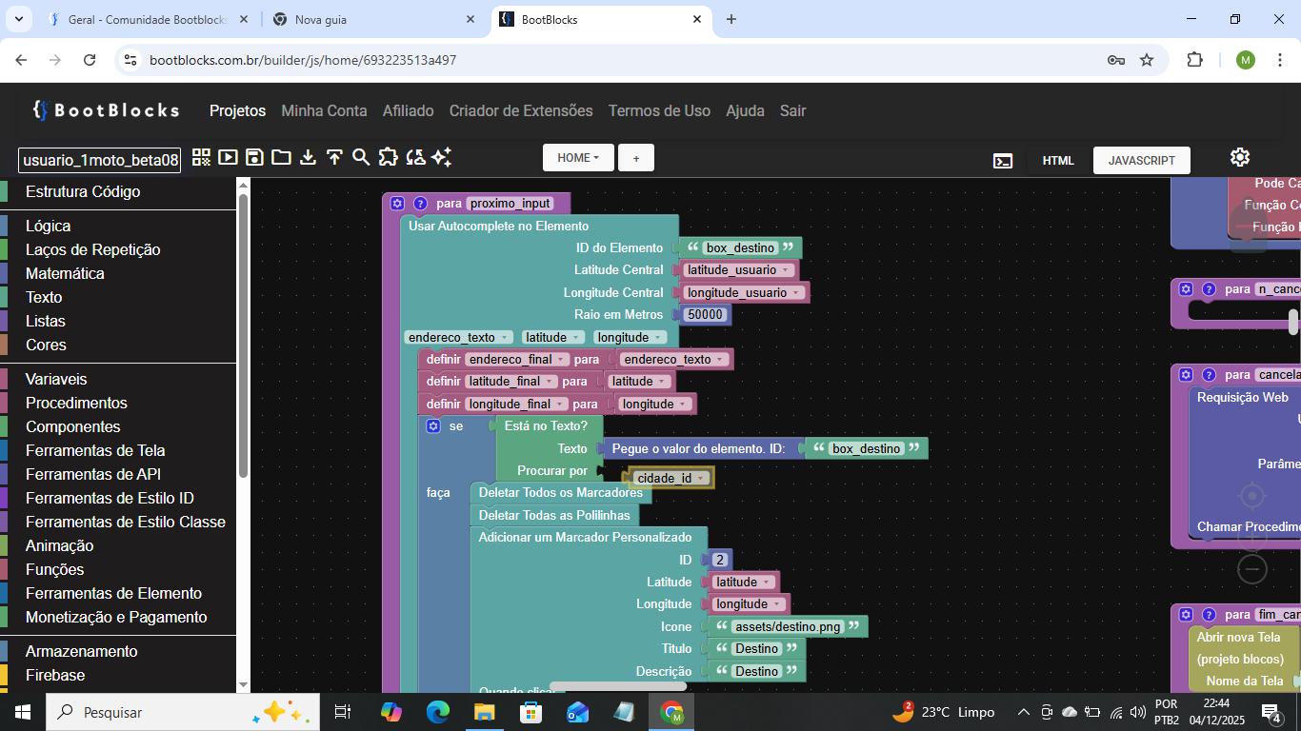
Task: Open the Criador de Extensões menu
Action: [521, 110]
